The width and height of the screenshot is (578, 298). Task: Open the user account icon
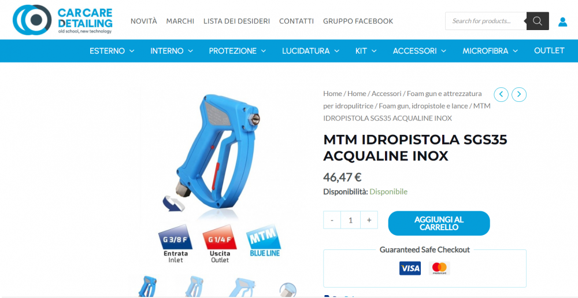562,22
